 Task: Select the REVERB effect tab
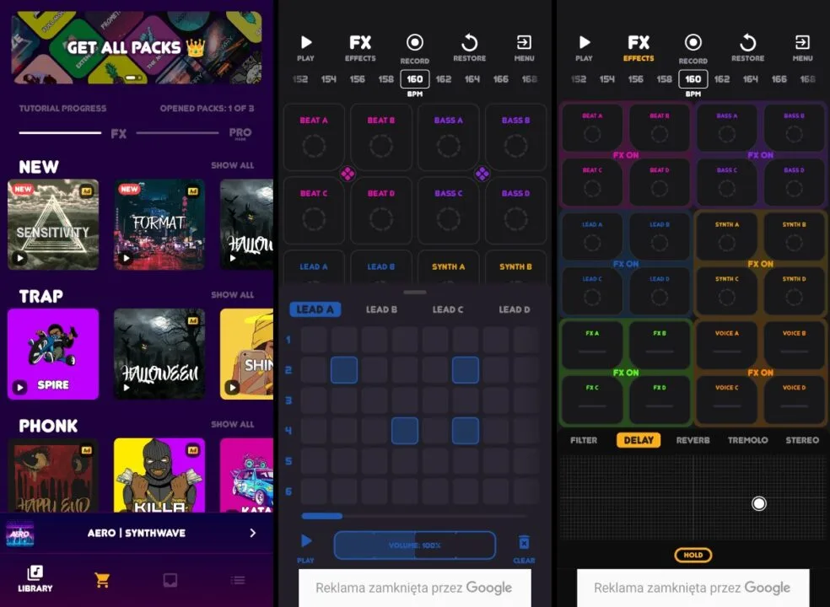[x=693, y=440]
